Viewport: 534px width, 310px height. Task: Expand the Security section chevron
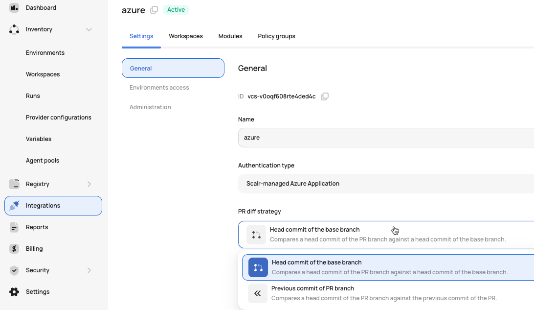point(89,270)
